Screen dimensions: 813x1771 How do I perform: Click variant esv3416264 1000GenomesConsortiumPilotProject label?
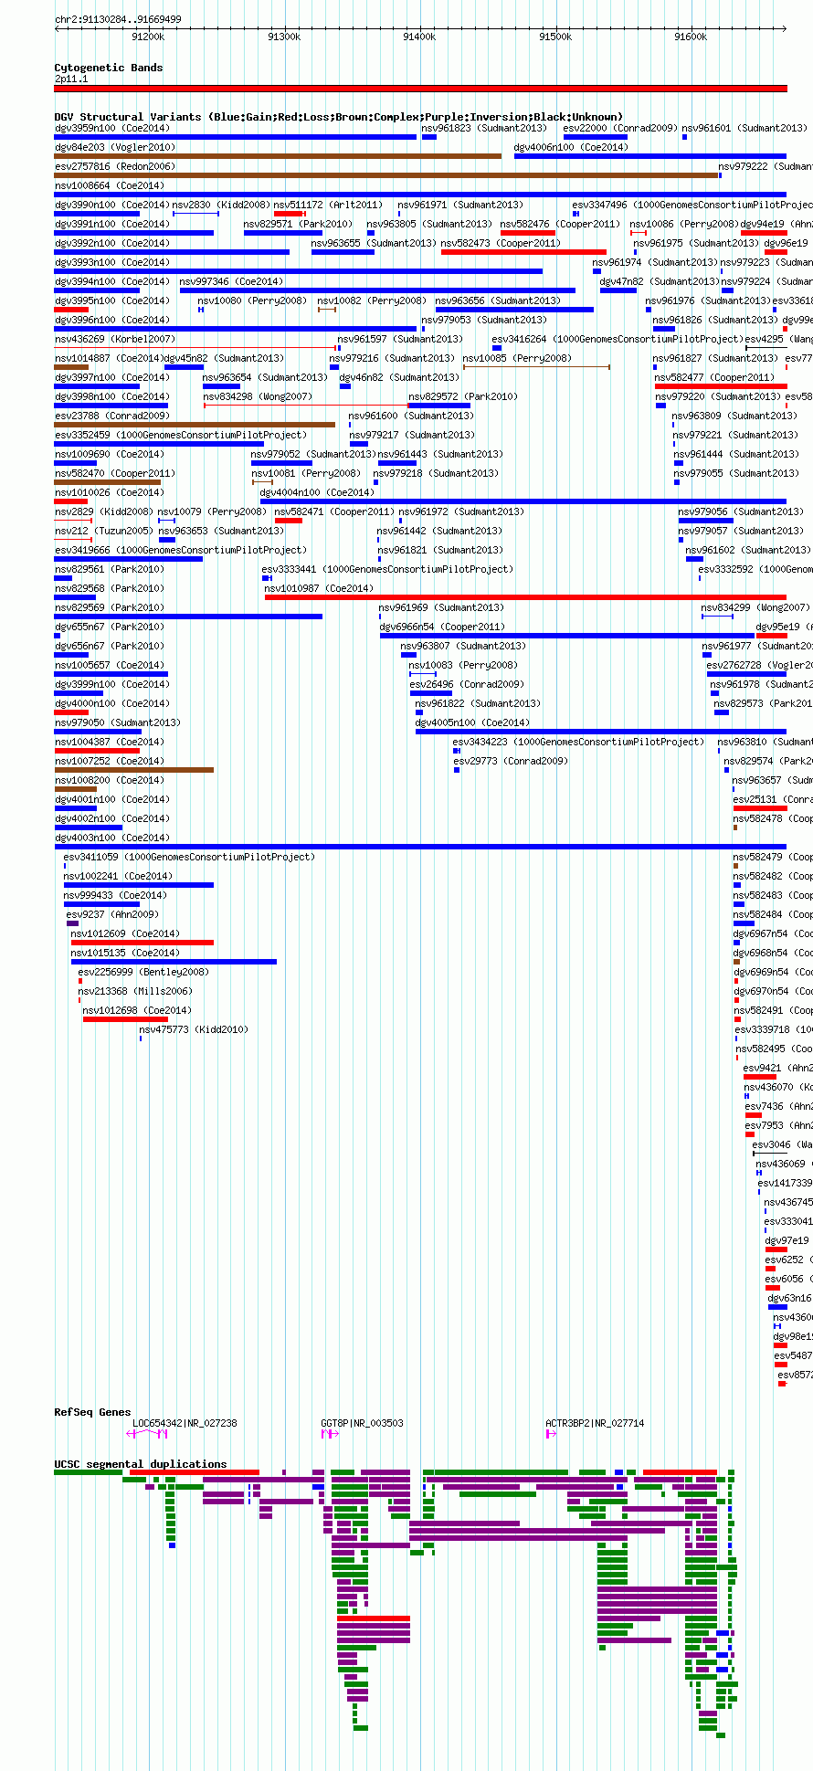tap(618, 339)
